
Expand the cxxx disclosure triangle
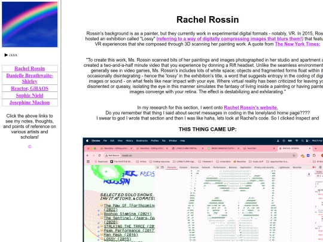[6, 55]
